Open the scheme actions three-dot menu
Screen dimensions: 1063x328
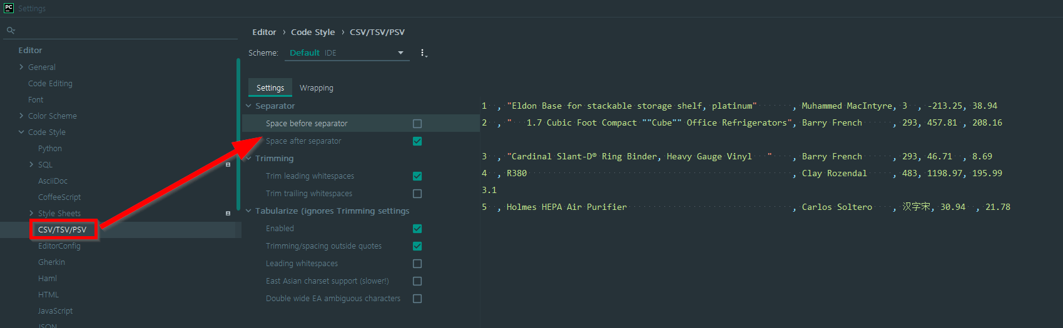coord(423,53)
